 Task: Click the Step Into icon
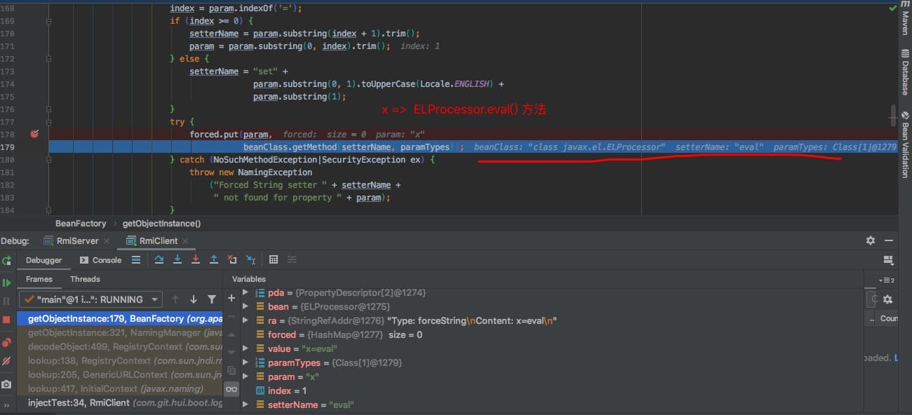[177, 260]
